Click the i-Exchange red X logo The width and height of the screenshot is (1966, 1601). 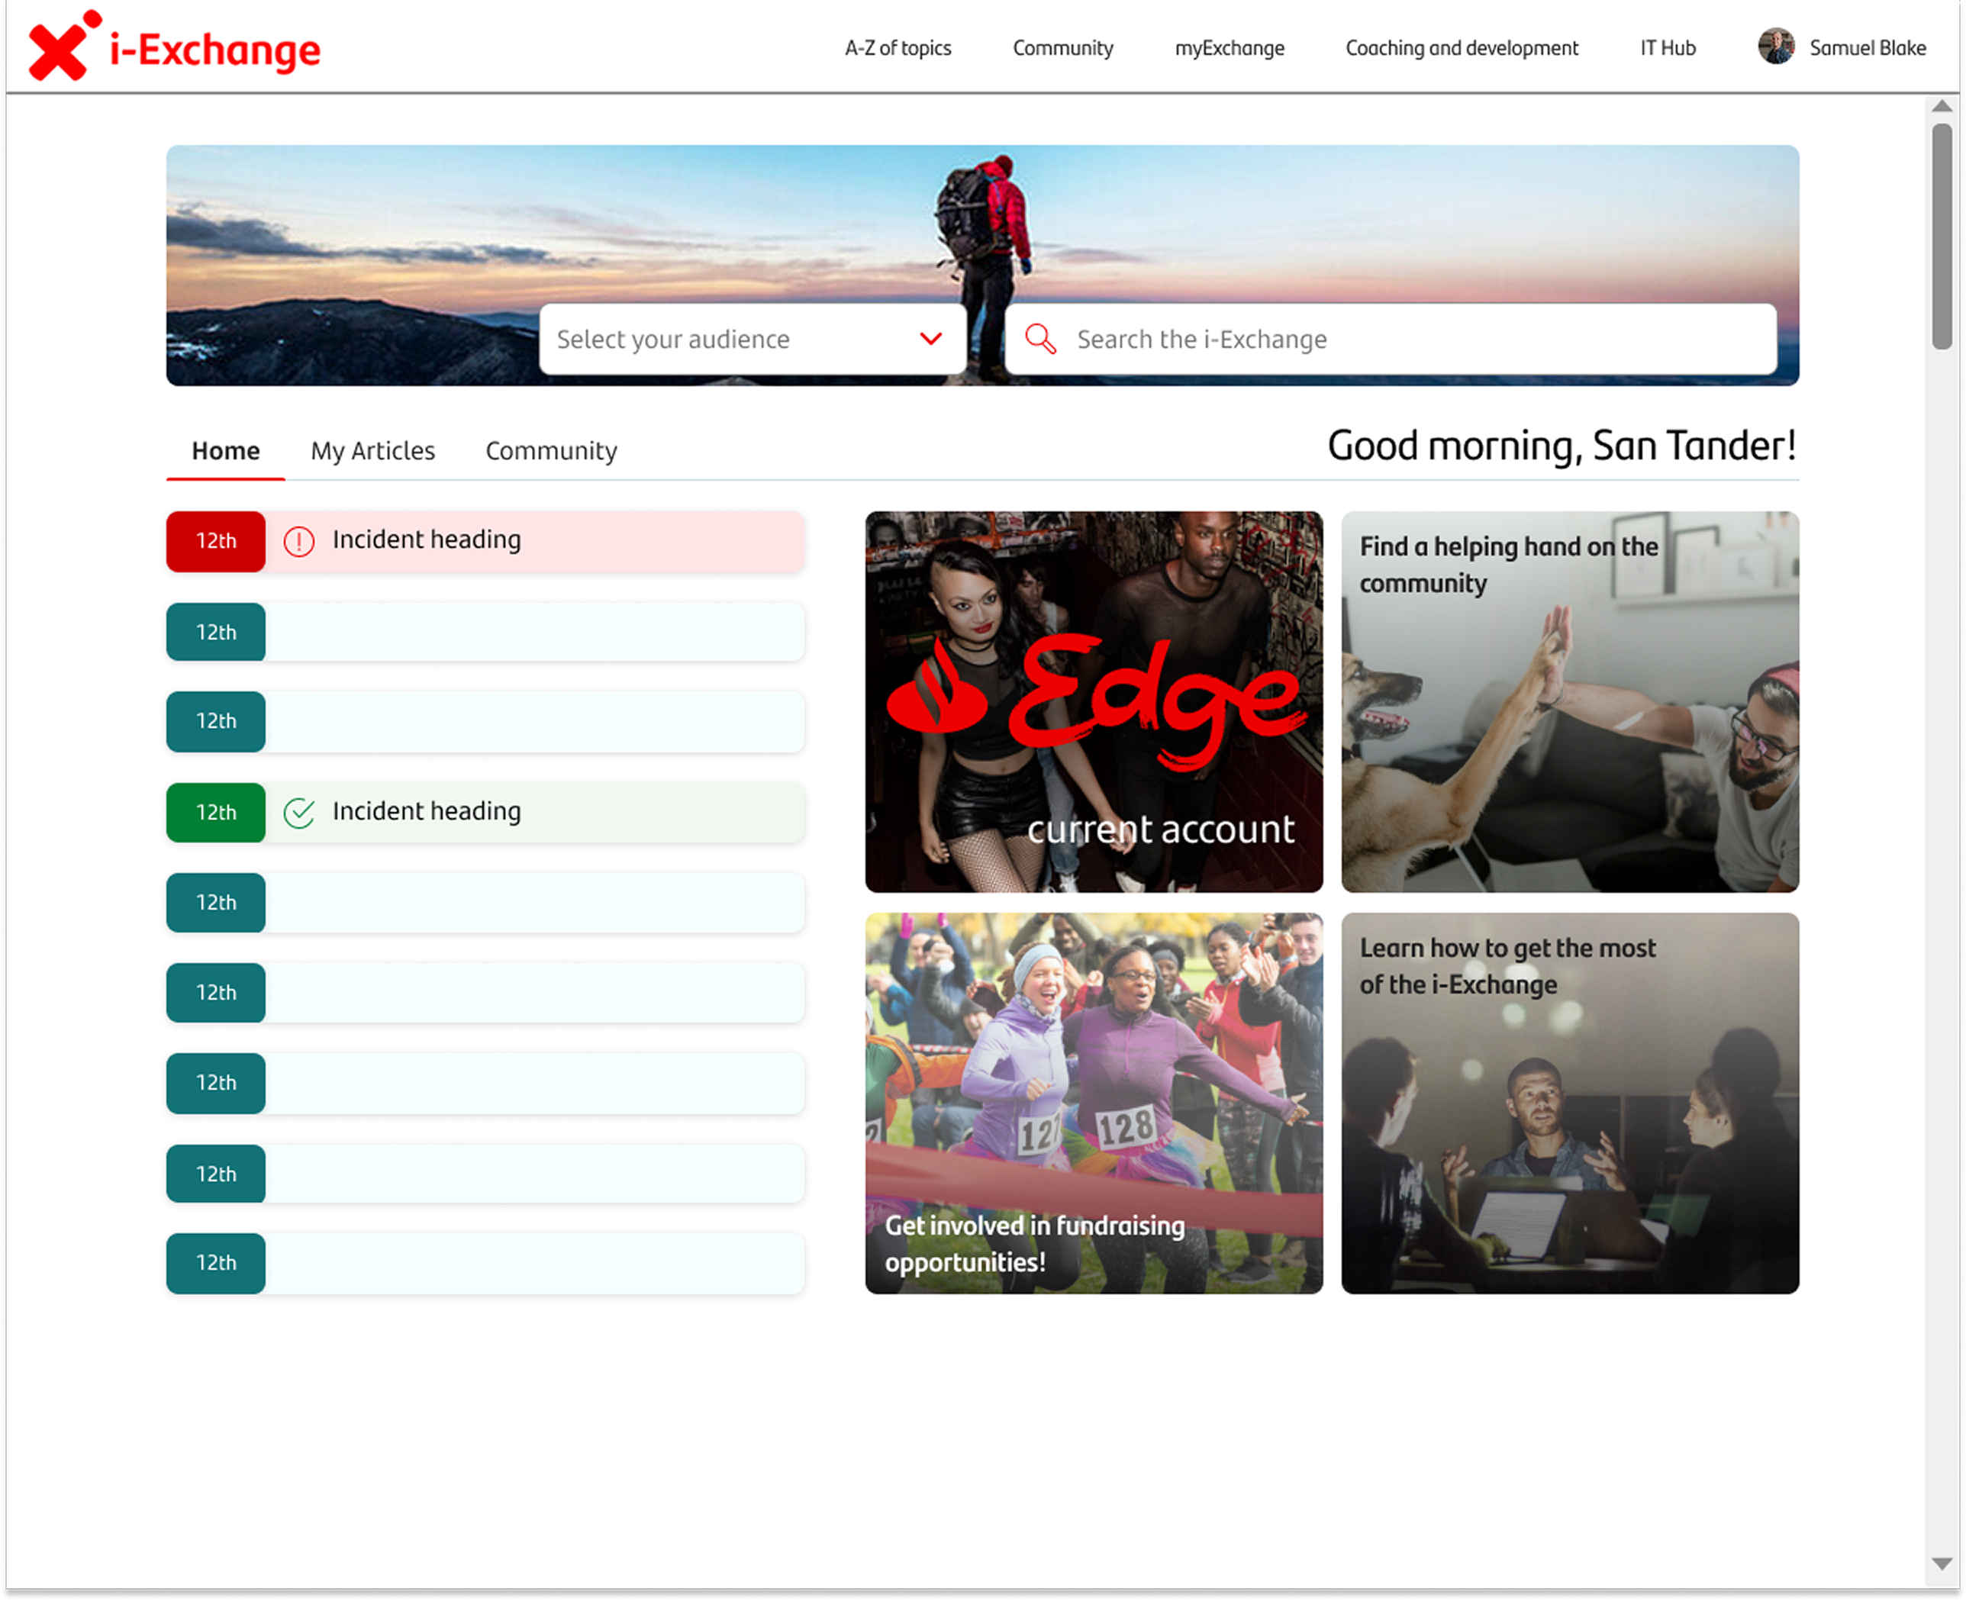click(x=63, y=46)
